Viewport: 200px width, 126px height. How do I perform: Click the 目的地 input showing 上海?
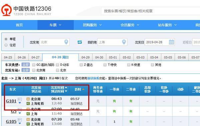112,42
